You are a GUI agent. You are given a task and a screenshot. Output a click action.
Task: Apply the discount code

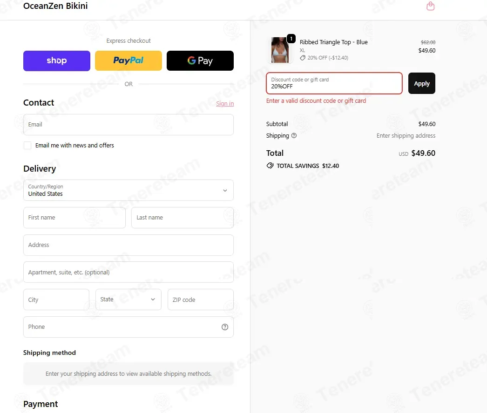(x=421, y=83)
